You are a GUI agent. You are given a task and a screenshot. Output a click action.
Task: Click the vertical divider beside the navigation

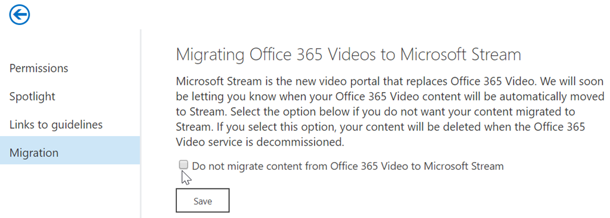point(141,124)
